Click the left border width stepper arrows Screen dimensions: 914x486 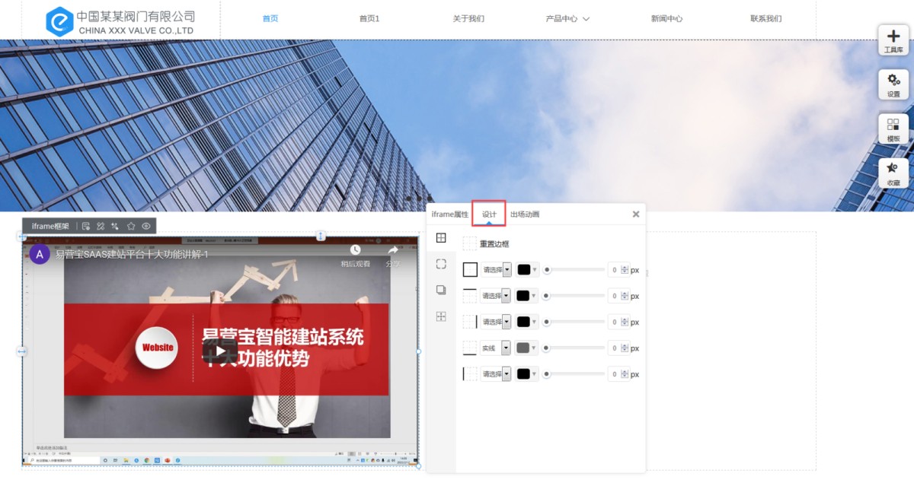tap(625, 373)
